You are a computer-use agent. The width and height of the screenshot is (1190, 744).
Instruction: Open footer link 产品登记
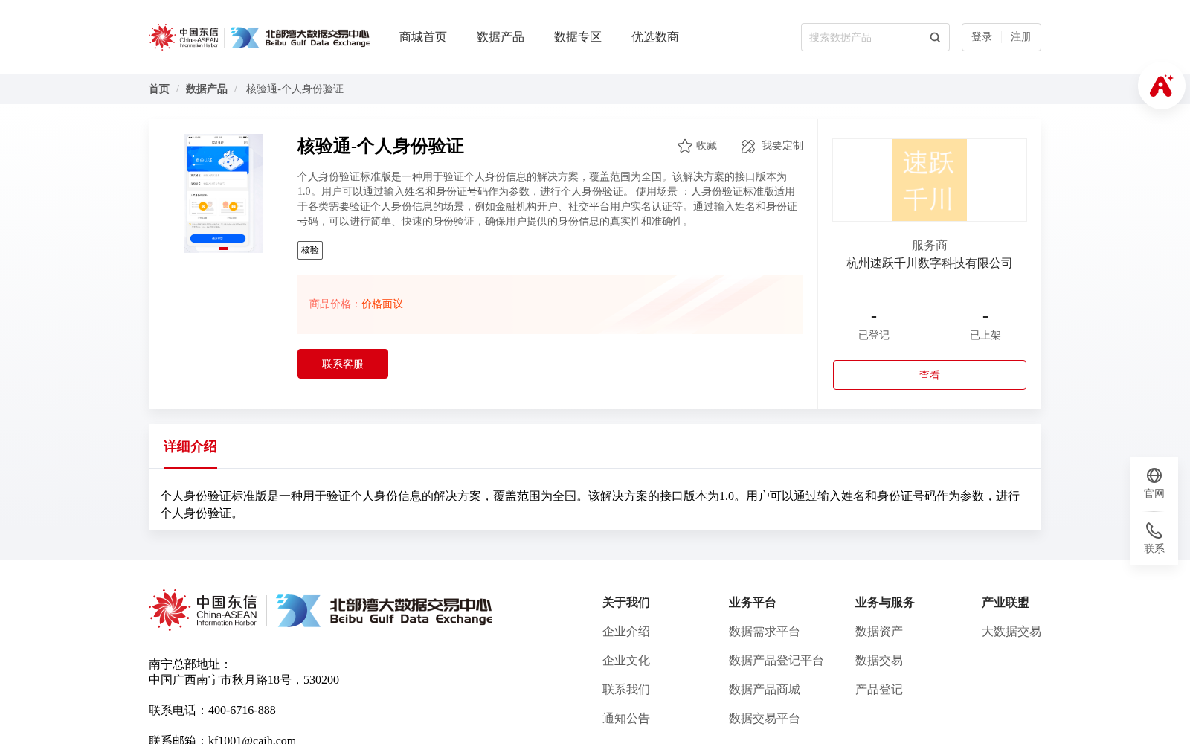pos(879,690)
